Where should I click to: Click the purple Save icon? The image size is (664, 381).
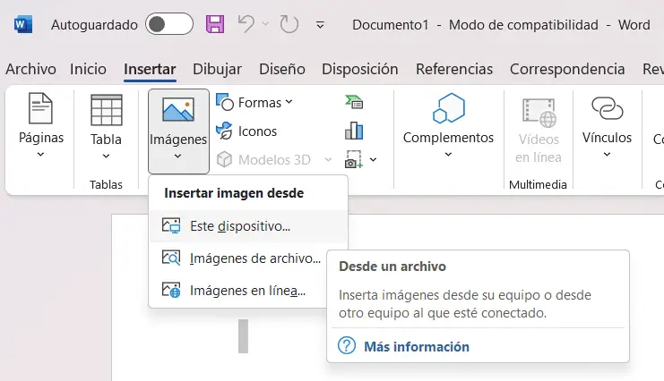tap(215, 24)
